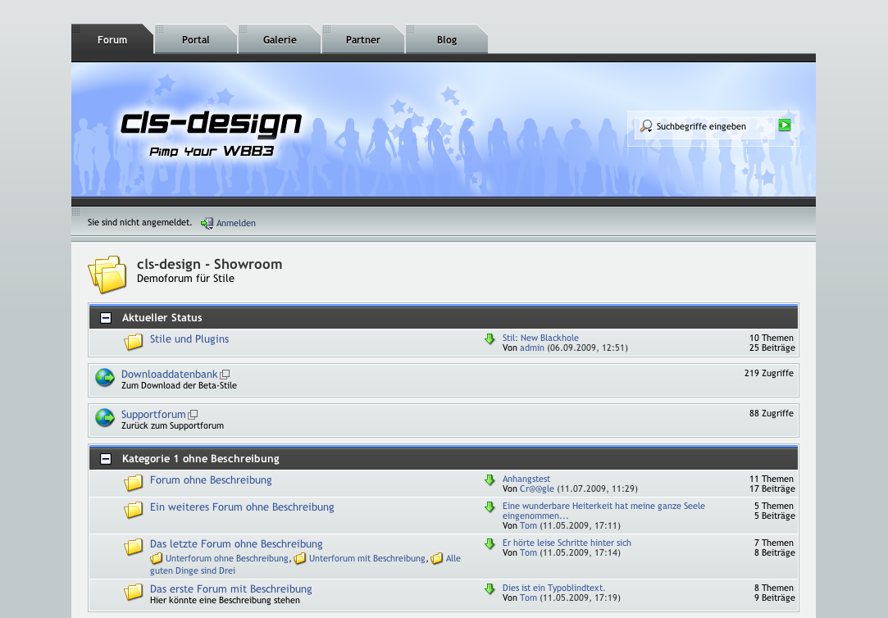Click green arrow beside Stil: New Blackhole
This screenshot has height=618, width=888.
tap(490, 339)
